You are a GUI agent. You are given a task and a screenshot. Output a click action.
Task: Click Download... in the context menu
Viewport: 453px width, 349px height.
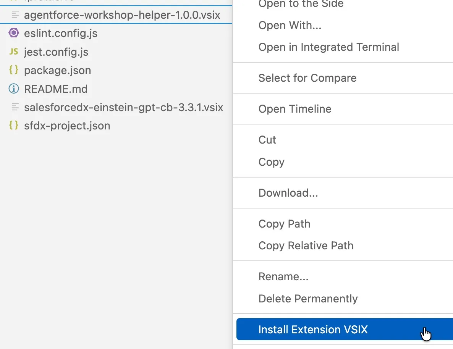288,193
